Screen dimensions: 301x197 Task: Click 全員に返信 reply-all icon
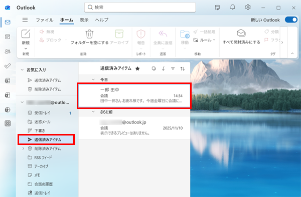[163, 34]
